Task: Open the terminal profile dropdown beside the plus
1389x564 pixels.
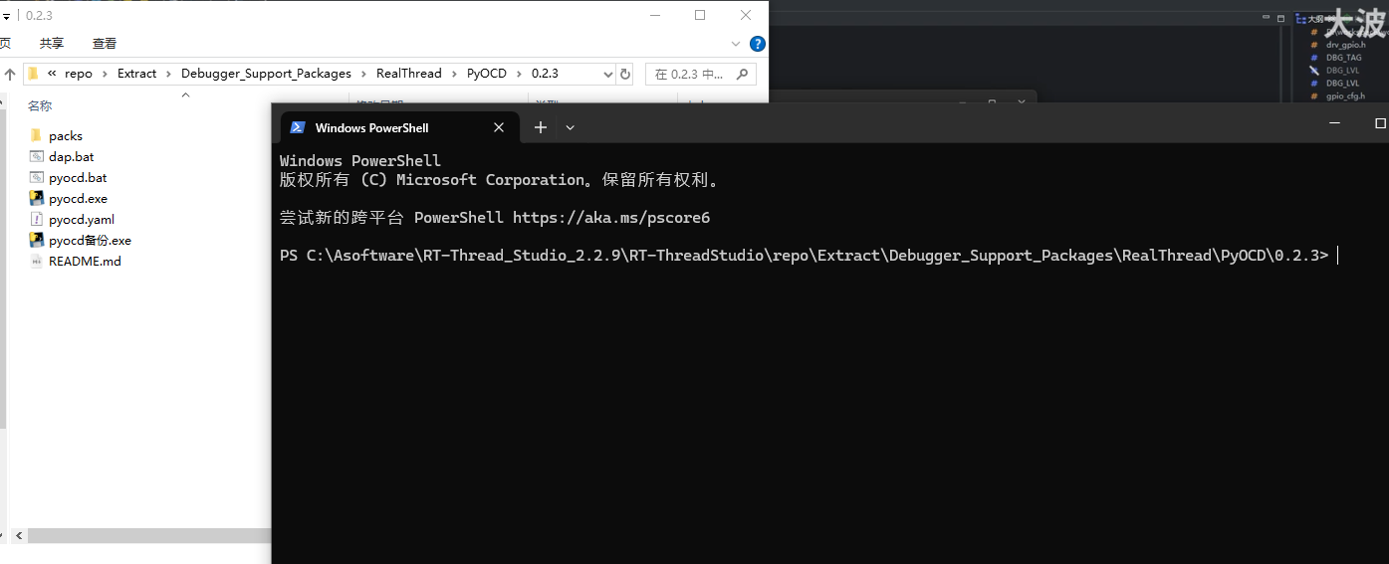Action: 571,127
